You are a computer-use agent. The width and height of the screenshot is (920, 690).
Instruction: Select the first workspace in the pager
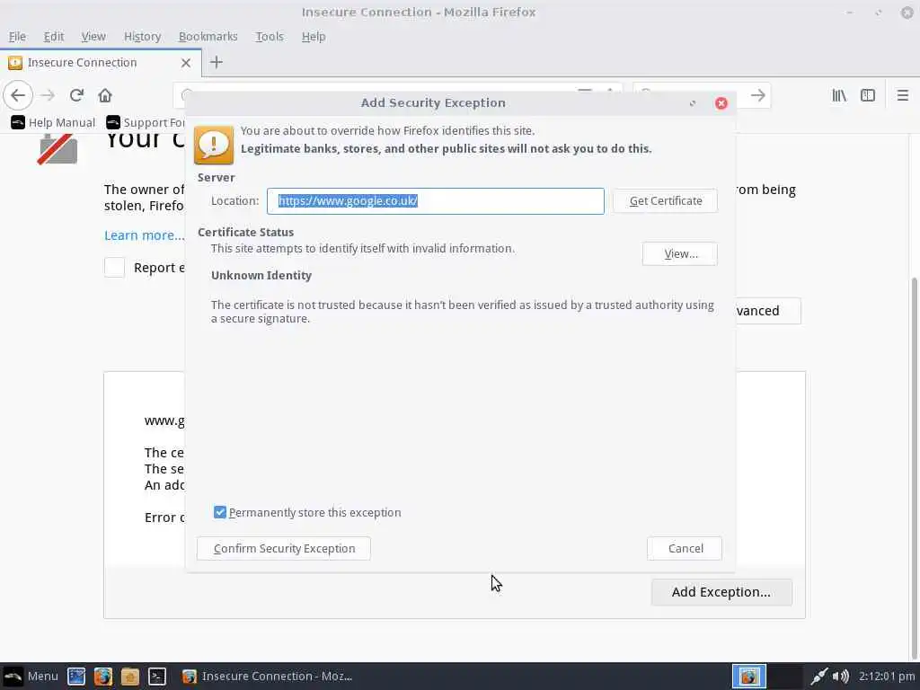coord(749,677)
